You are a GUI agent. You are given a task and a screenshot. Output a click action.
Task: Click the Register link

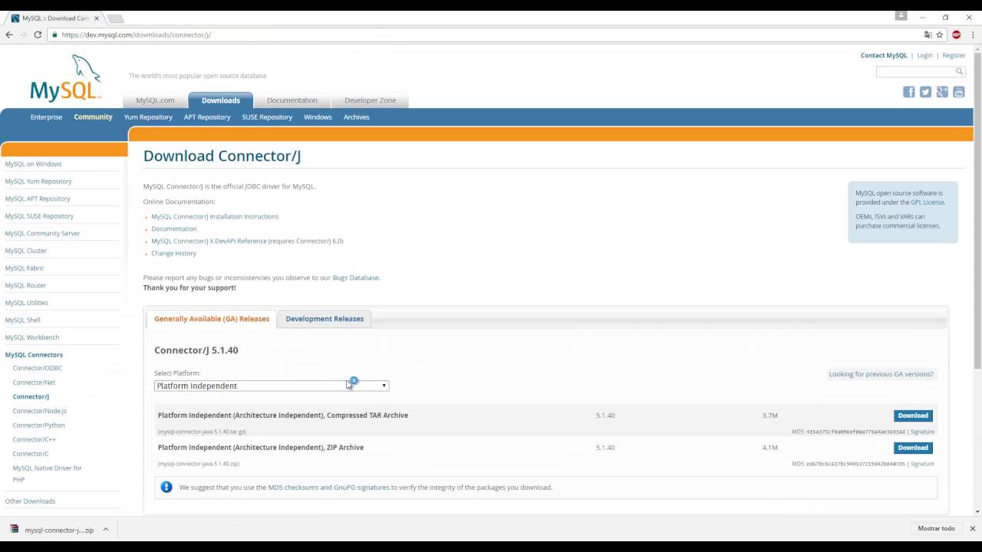(x=954, y=55)
